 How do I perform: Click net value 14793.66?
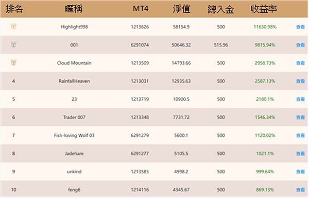(181, 63)
